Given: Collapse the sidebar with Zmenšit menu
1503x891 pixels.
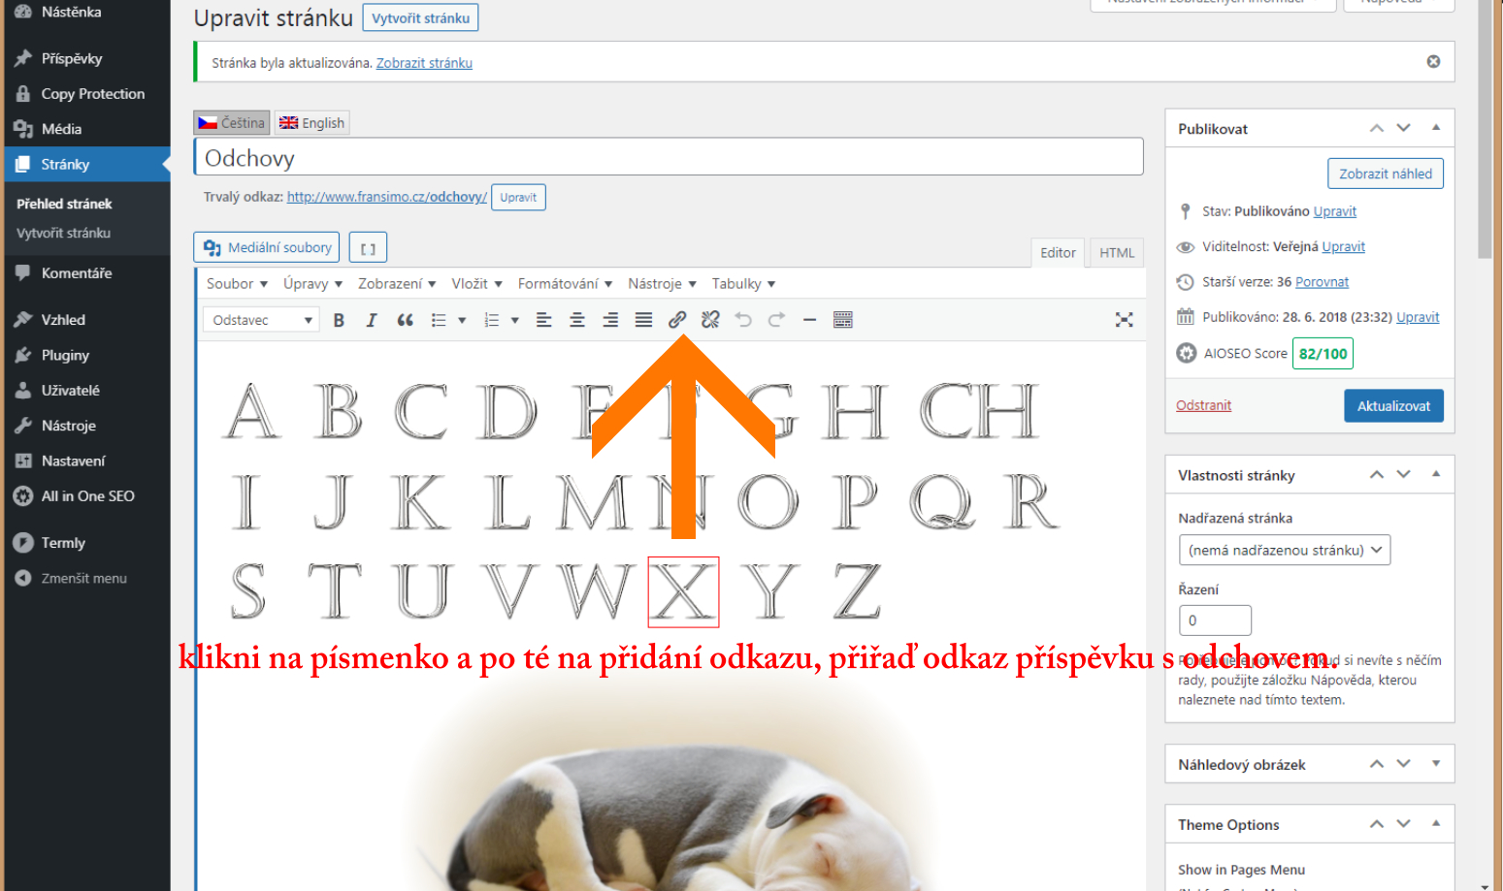Looking at the screenshot, I should 83,578.
